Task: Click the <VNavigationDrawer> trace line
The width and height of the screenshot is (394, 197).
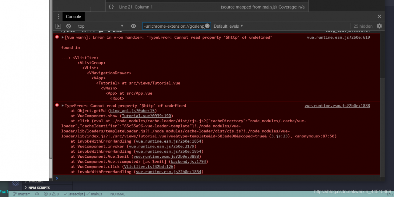Action: [x=109, y=73]
